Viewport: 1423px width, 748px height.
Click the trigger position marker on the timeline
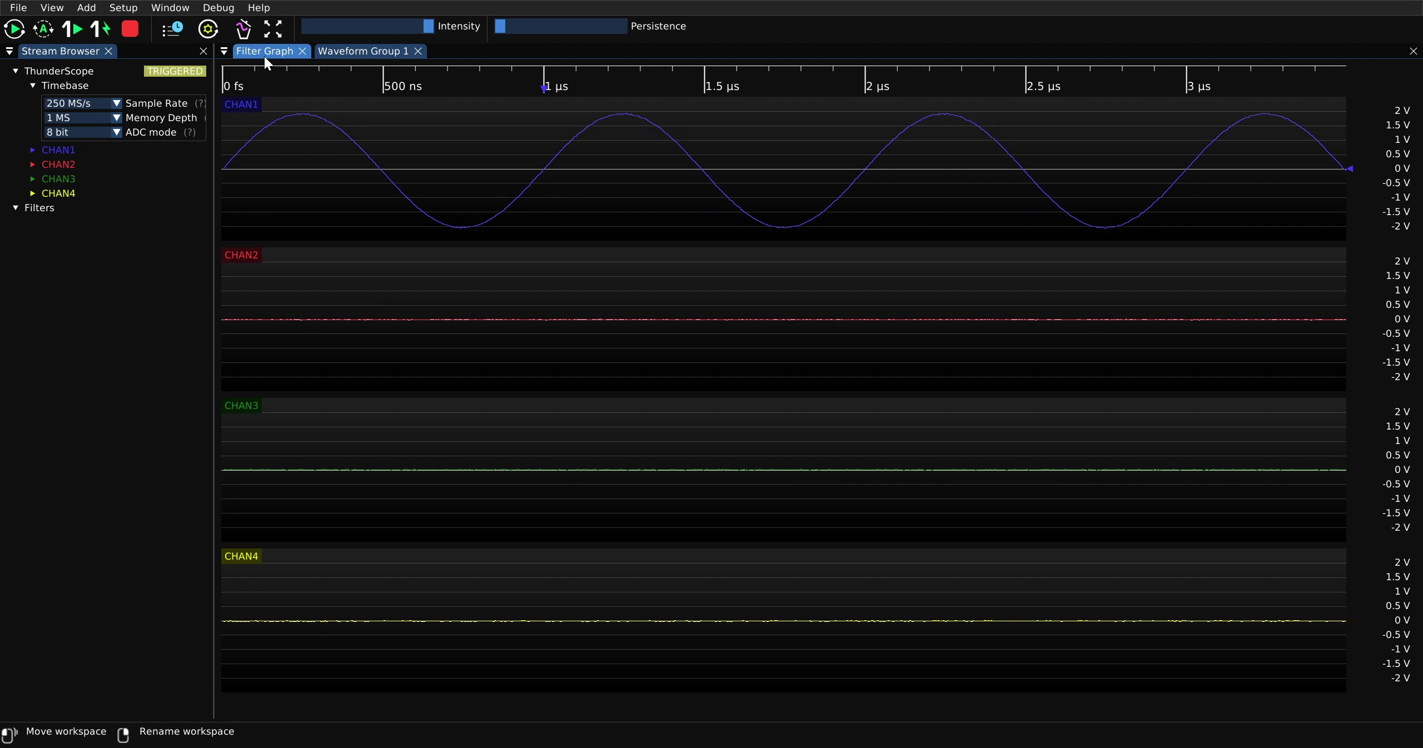pos(544,89)
